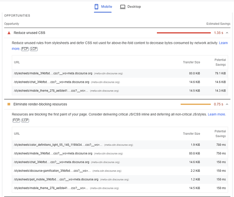Click LCP tag under Reduce unused CSS
This screenshot has width=234, height=197.
point(34,49)
